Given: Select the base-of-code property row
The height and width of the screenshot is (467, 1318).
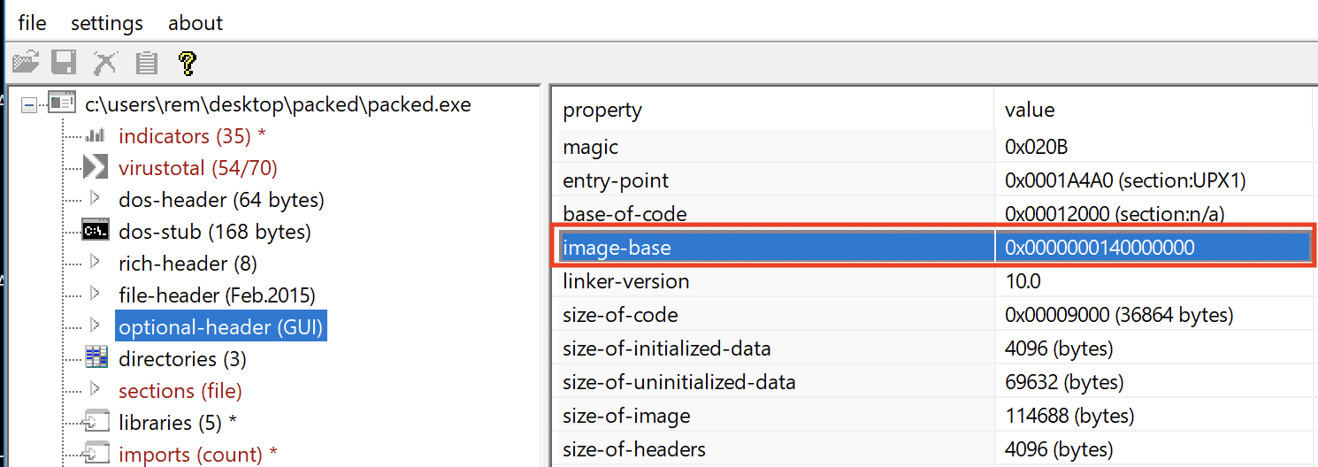Looking at the screenshot, I should coord(775,214).
